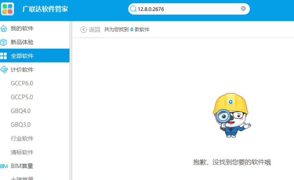Click the sidebar vertical scrollbar
The image size is (294, 180).
coord(71,101)
